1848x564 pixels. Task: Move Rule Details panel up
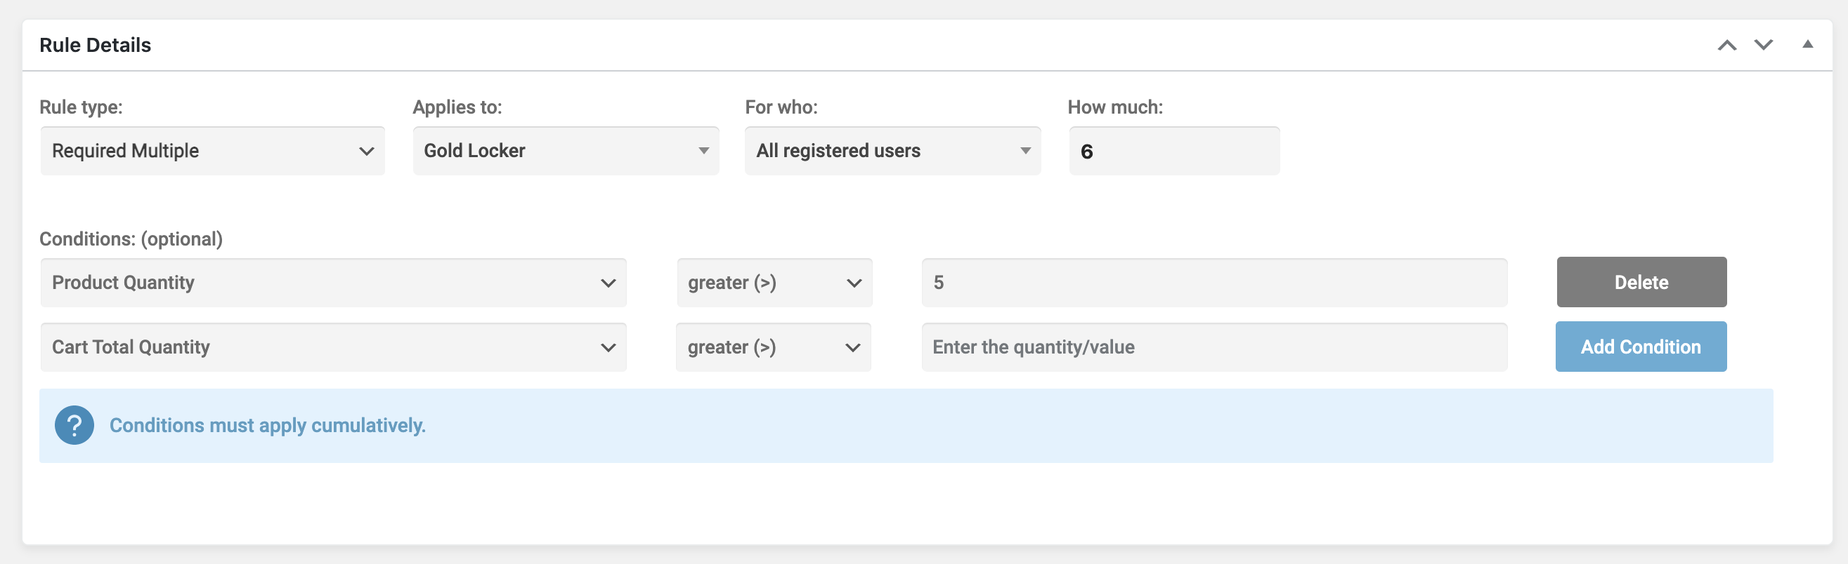tap(1726, 45)
